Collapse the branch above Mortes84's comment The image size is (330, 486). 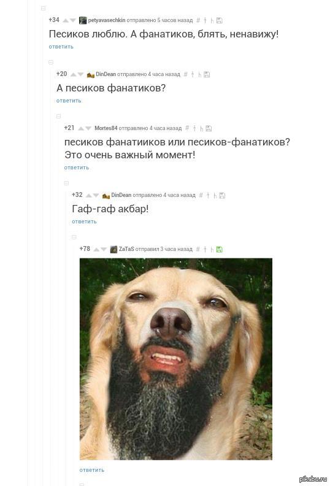tap(58, 116)
